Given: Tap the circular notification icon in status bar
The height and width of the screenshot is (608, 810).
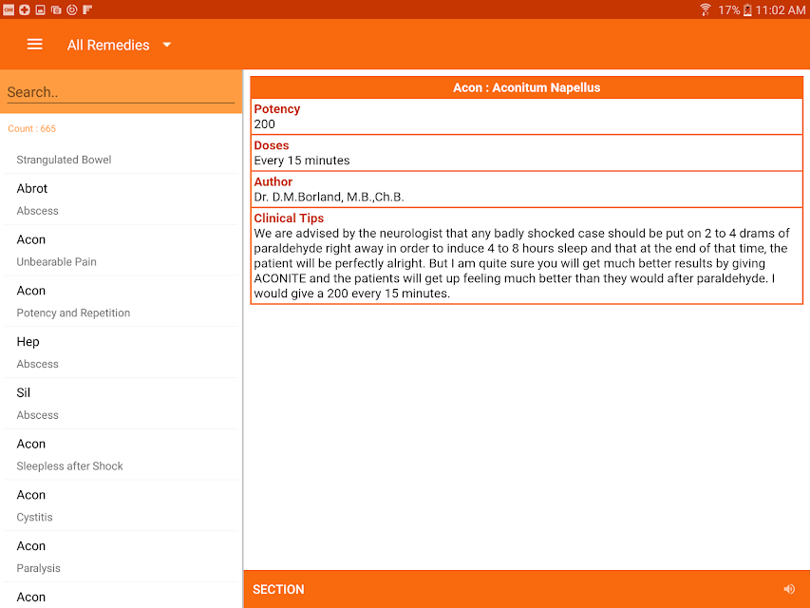Looking at the screenshot, I should click(72, 9).
